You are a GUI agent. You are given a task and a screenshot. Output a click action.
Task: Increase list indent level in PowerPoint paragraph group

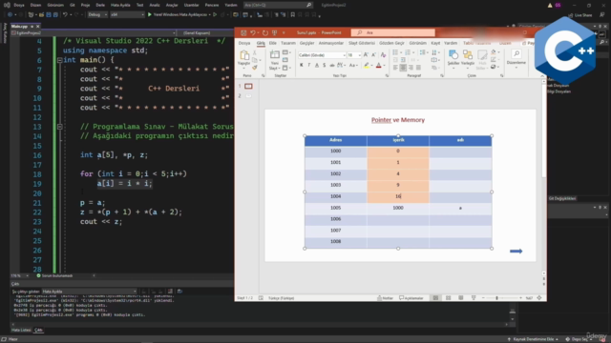point(403,60)
